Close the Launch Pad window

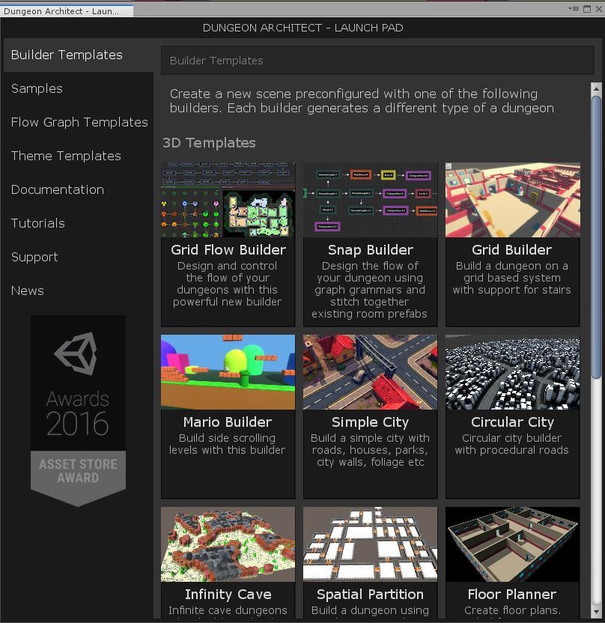click(599, 9)
